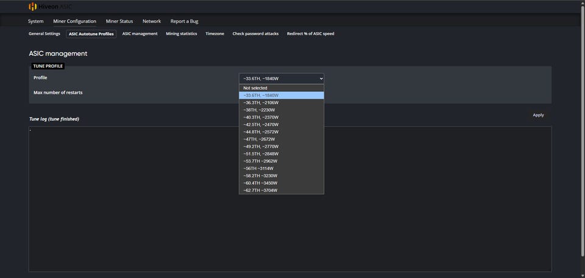
Task: Select profile ~40.3TH, ~2370W
Action: pyautogui.click(x=282, y=117)
